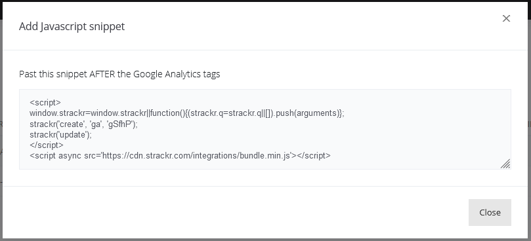Click 'script async' at start of last line
Image resolution: width=531 pixels, height=241 pixels.
tap(56, 156)
